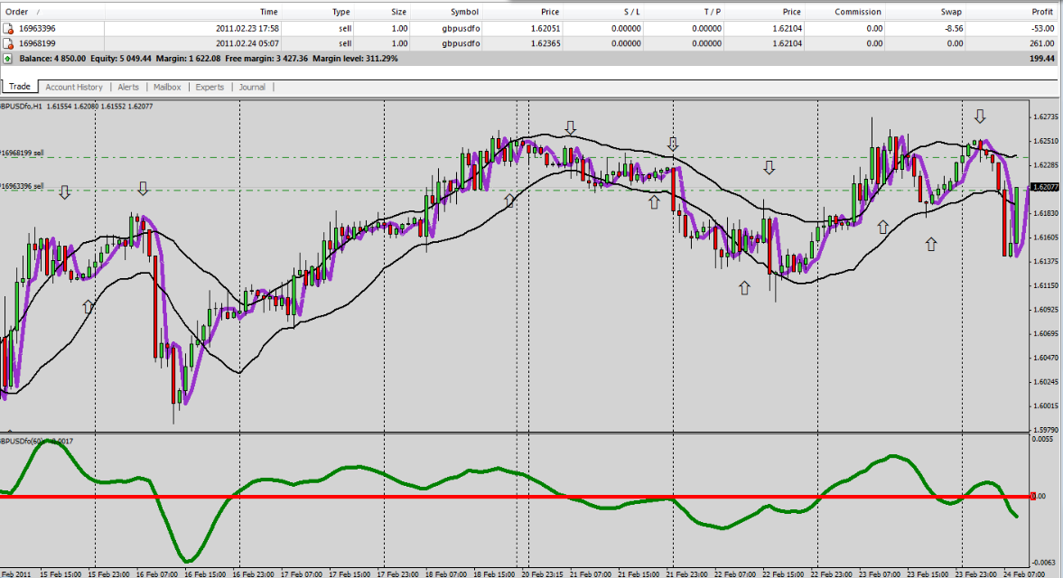
Task: Click the sell order icon for order 16968199
Action: point(8,43)
